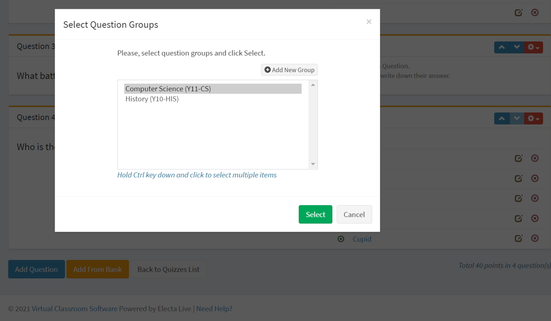
Task: Click the Add Question button
Action: (x=37, y=269)
